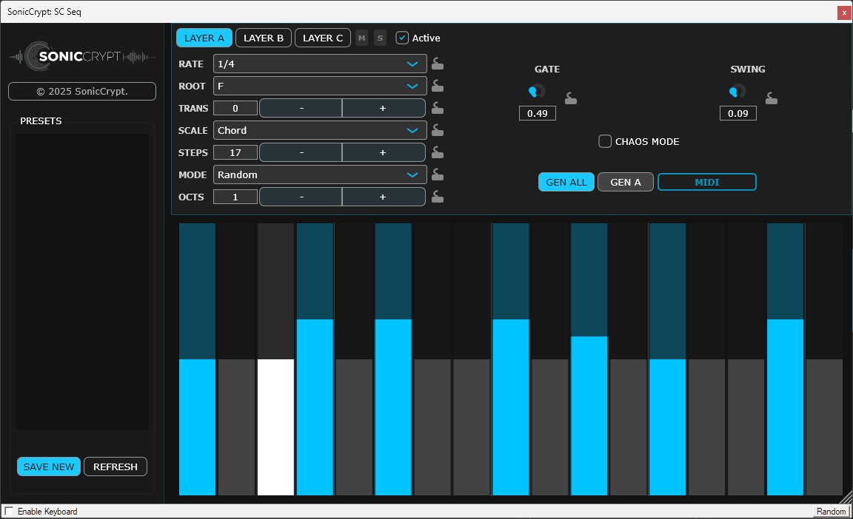853x519 pixels.
Task: Select the LAYER C tab
Action: [322, 38]
